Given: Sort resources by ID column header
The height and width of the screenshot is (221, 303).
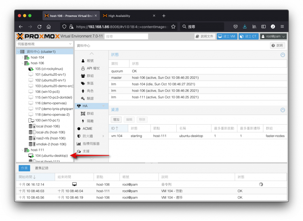Looking at the screenshot, I should coord(118,128).
